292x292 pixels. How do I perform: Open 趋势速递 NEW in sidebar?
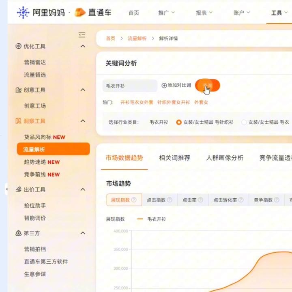tap(42, 162)
